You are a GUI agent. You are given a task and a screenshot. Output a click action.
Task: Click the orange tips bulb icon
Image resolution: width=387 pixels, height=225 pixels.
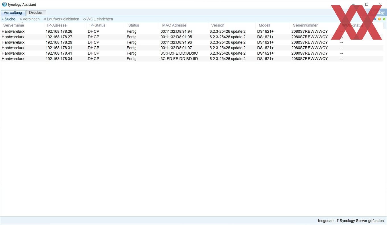(x=379, y=19)
